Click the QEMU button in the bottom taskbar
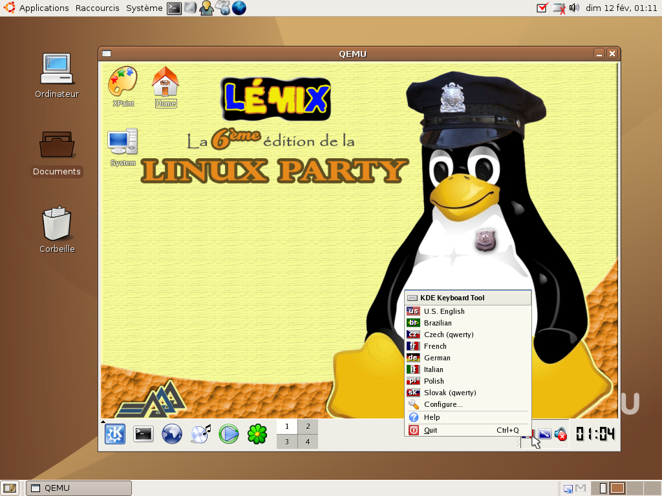Image resolution: width=662 pixels, height=496 pixels. coord(79,488)
